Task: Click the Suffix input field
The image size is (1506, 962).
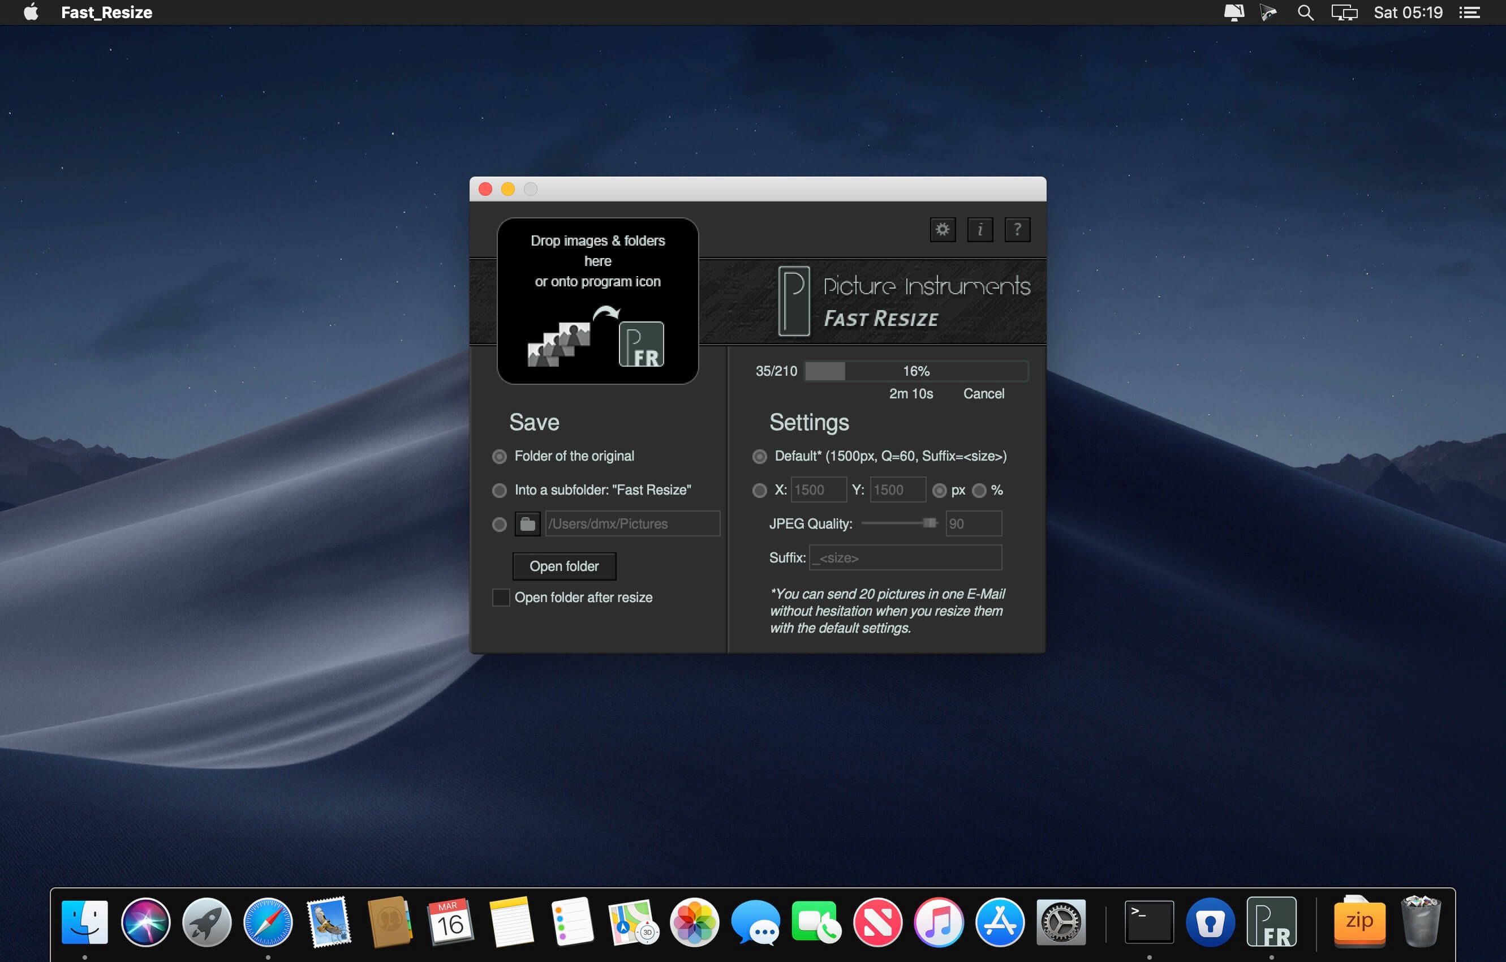Action: pyautogui.click(x=906, y=557)
